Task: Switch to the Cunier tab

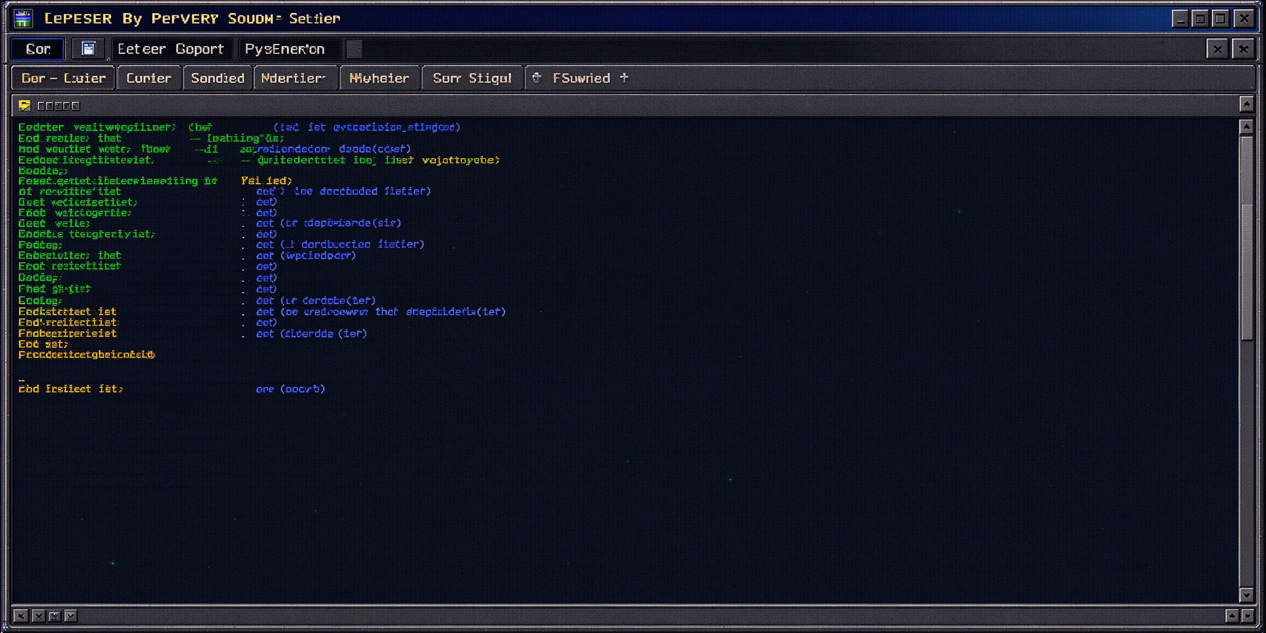Action: tap(149, 78)
